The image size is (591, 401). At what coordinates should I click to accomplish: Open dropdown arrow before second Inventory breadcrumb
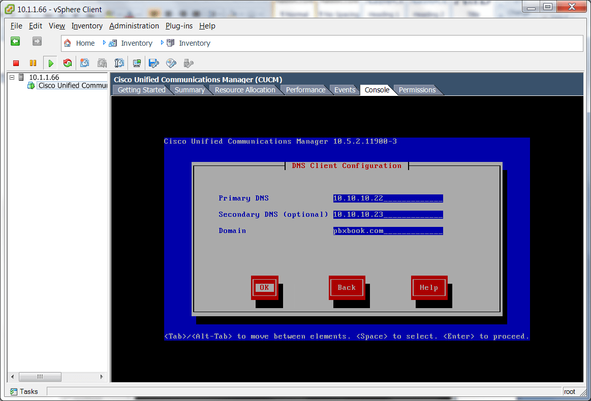click(x=162, y=43)
